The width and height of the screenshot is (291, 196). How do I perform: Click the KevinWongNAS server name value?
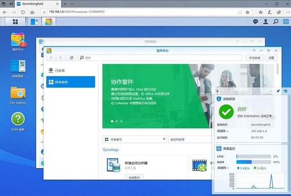point(261,124)
